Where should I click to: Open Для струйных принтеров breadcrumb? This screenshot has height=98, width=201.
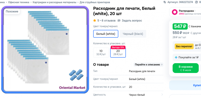(x=95, y=2)
